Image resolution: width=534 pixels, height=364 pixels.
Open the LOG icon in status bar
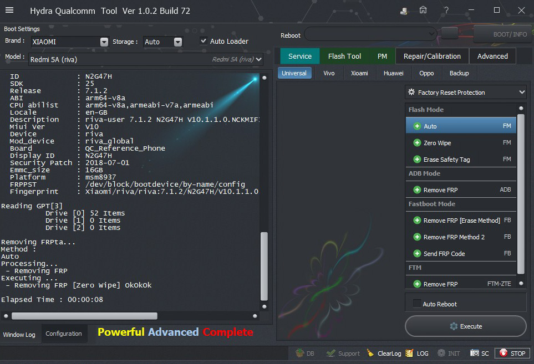coord(409,353)
